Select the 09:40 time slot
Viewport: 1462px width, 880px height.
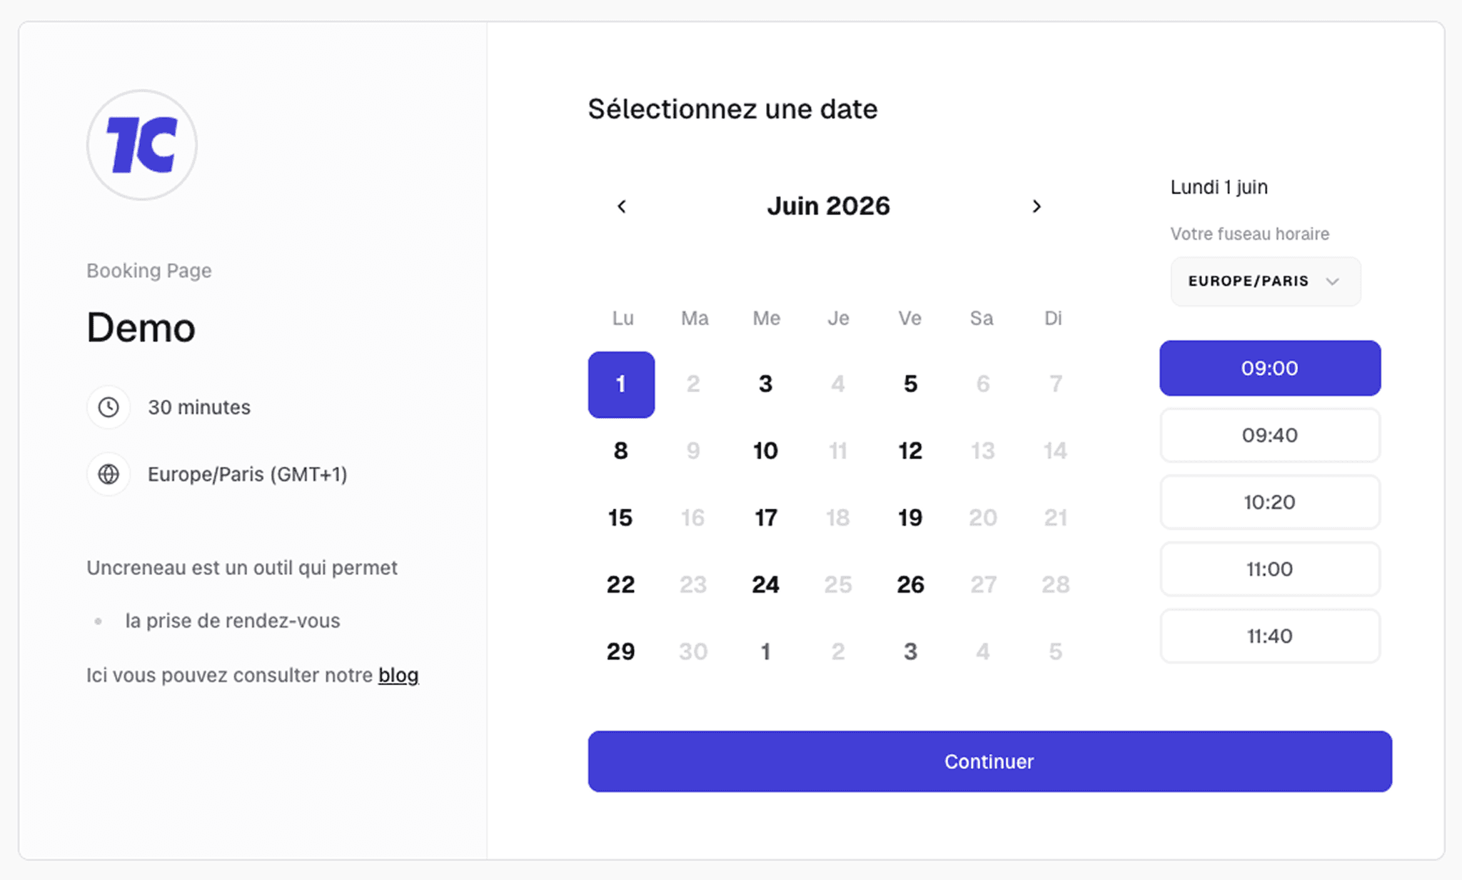(x=1269, y=436)
